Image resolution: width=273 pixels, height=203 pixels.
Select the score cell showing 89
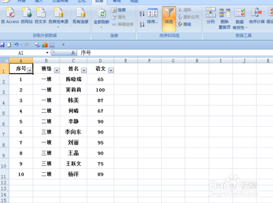coord(100,174)
